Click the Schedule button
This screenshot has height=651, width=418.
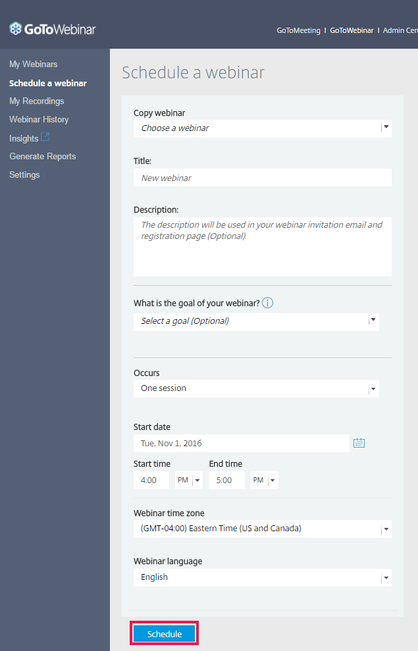click(165, 634)
